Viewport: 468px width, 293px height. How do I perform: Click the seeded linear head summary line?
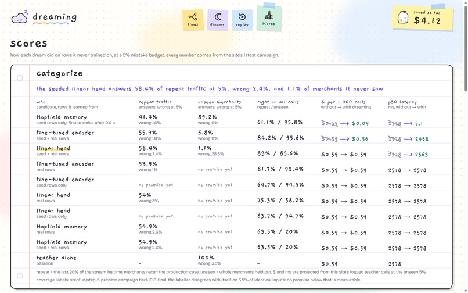[210, 88]
